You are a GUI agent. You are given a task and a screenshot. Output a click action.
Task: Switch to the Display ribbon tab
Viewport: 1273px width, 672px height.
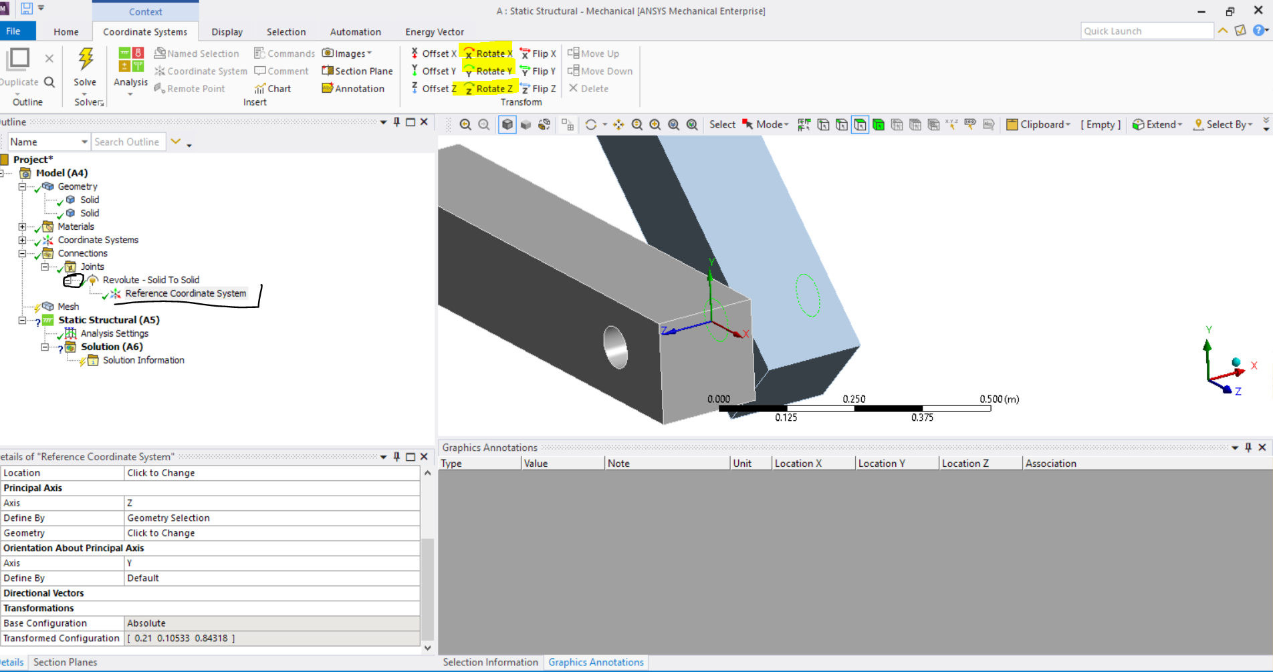pyautogui.click(x=227, y=31)
